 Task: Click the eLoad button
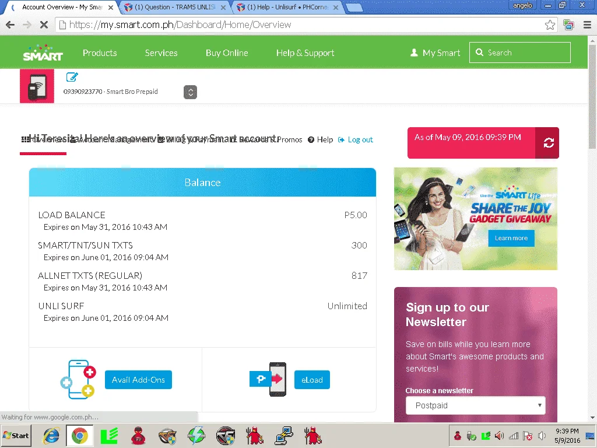pyautogui.click(x=312, y=380)
